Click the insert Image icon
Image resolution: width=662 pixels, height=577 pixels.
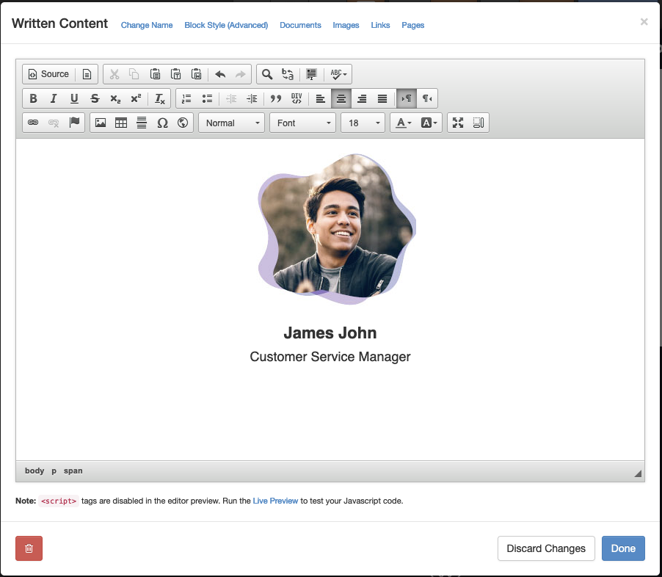click(x=101, y=123)
